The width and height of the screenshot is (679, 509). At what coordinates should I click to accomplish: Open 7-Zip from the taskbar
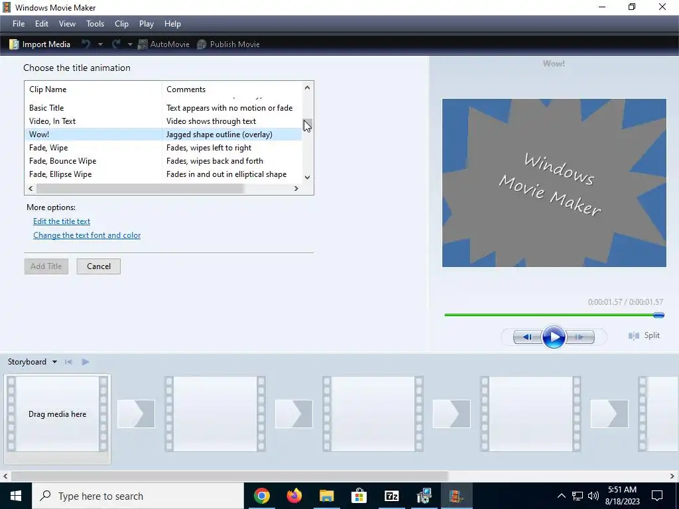click(x=391, y=496)
